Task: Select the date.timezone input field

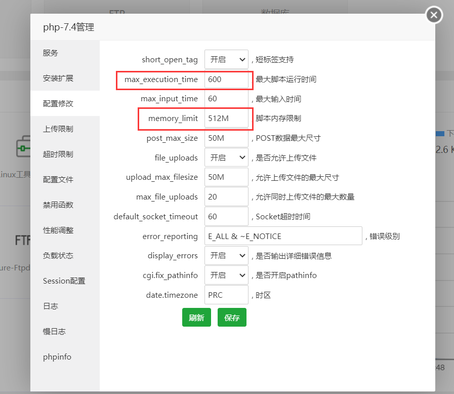Action: pyautogui.click(x=226, y=295)
